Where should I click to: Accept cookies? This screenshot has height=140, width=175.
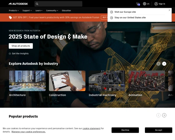click(x=159, y=130)
